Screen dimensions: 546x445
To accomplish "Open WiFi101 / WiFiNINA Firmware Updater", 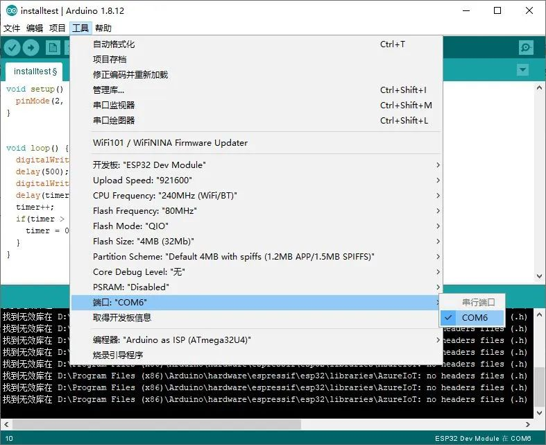I will coord(256,143).
